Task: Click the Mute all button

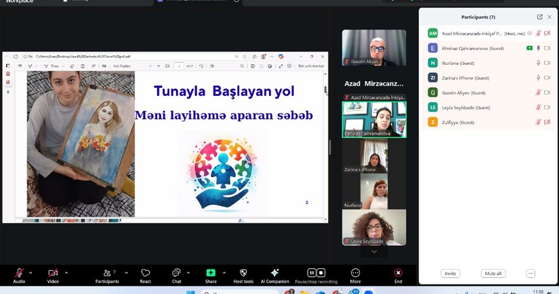Action: [493, 273]
